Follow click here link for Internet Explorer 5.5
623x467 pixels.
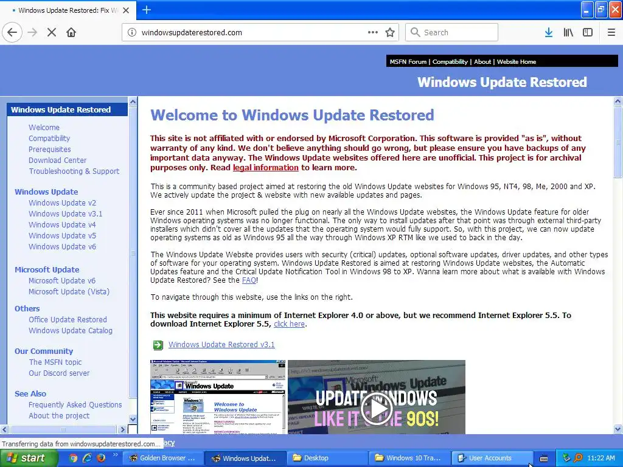[289, 324]
